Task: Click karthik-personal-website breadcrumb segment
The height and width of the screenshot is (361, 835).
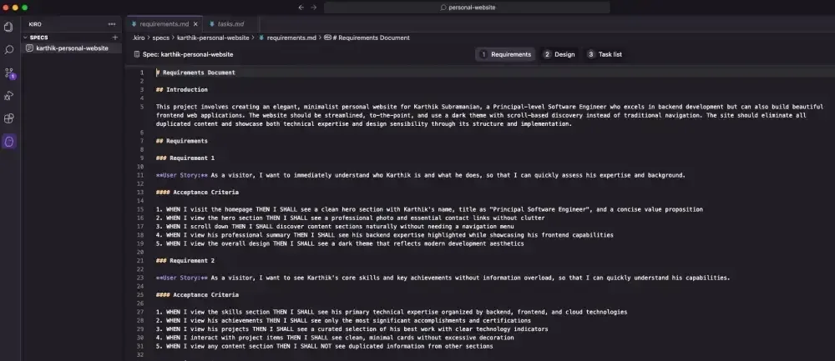Action: pyautogui.click(x=213, y=38)
